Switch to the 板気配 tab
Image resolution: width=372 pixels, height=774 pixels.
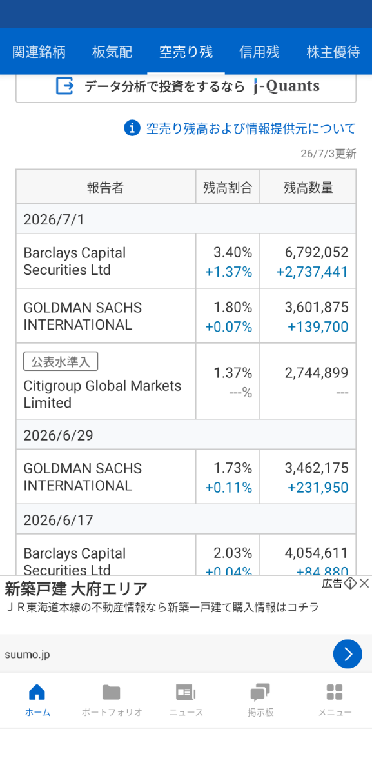(x=112, y=52)
